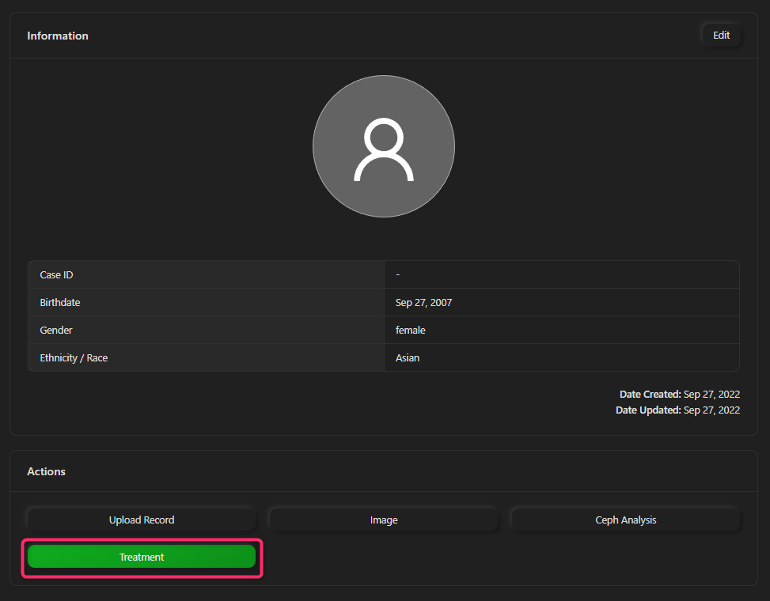Click the Date Updated line
The height and width of the screenshot is (601, 770).
(677, 410)
